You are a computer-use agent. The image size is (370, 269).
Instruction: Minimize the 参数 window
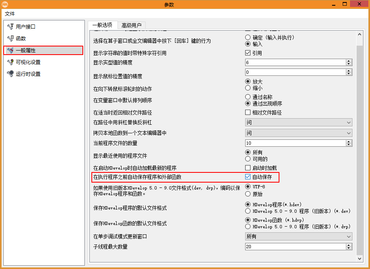pos(334,4)
